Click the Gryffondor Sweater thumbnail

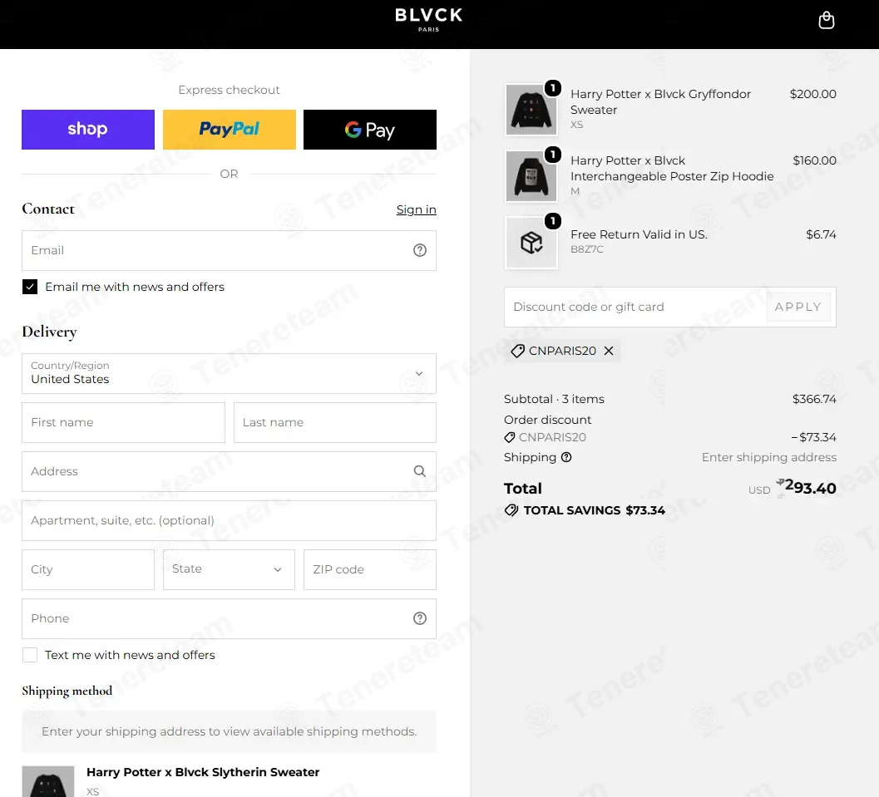pyautogui.click(x=531, y=110)
